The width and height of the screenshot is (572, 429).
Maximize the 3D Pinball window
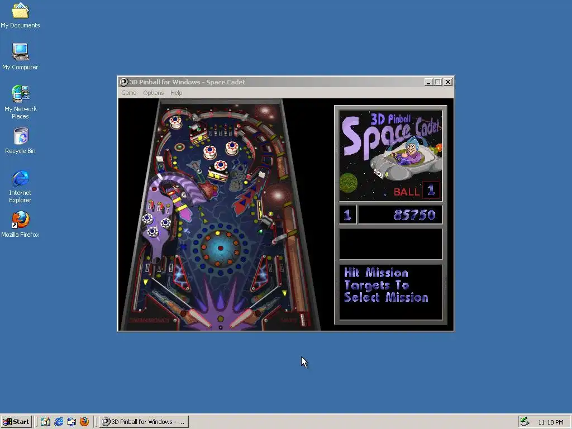438,82
